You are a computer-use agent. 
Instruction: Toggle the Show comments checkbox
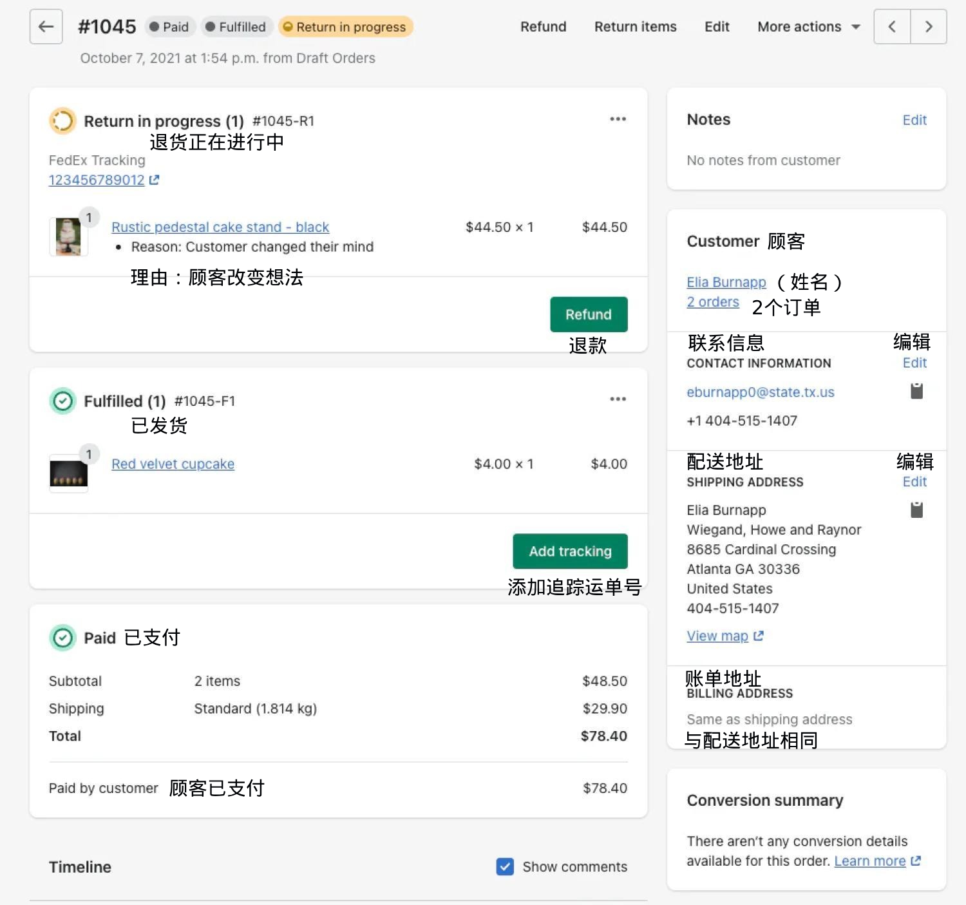506,866
